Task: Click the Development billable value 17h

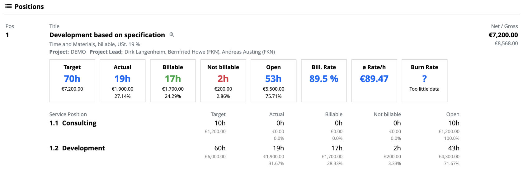Action: pos(337,148)
